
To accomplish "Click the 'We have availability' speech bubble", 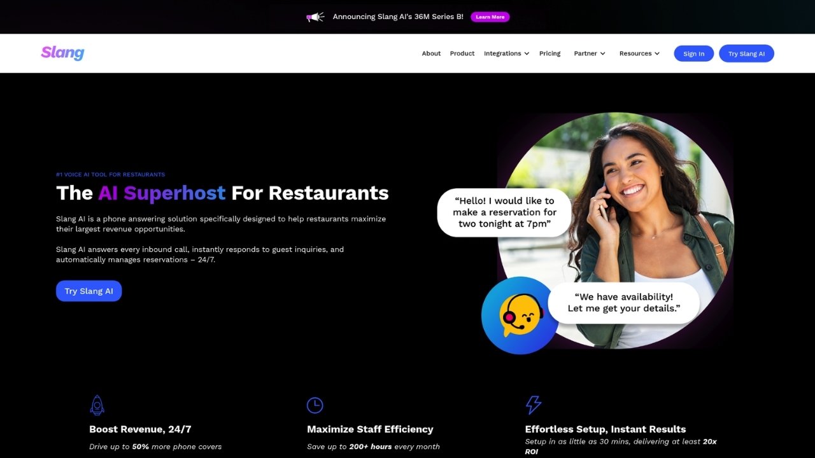I will click(624, 303).
